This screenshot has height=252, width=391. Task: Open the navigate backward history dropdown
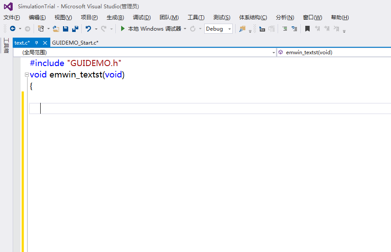tap(20, 29)
